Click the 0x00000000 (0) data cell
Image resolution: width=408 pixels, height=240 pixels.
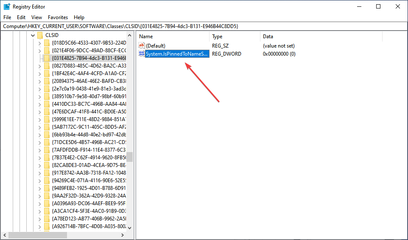(x=279, y=54)
